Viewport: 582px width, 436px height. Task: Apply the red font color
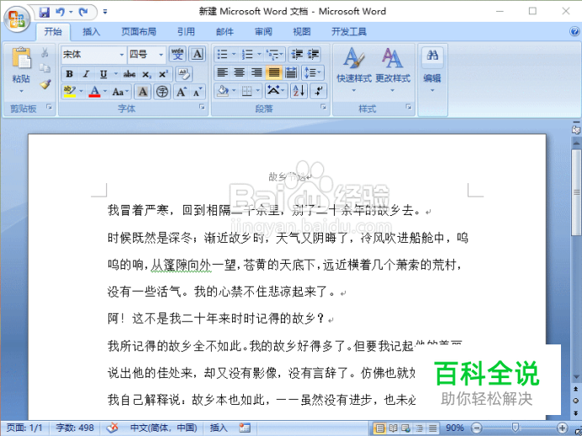95,92
